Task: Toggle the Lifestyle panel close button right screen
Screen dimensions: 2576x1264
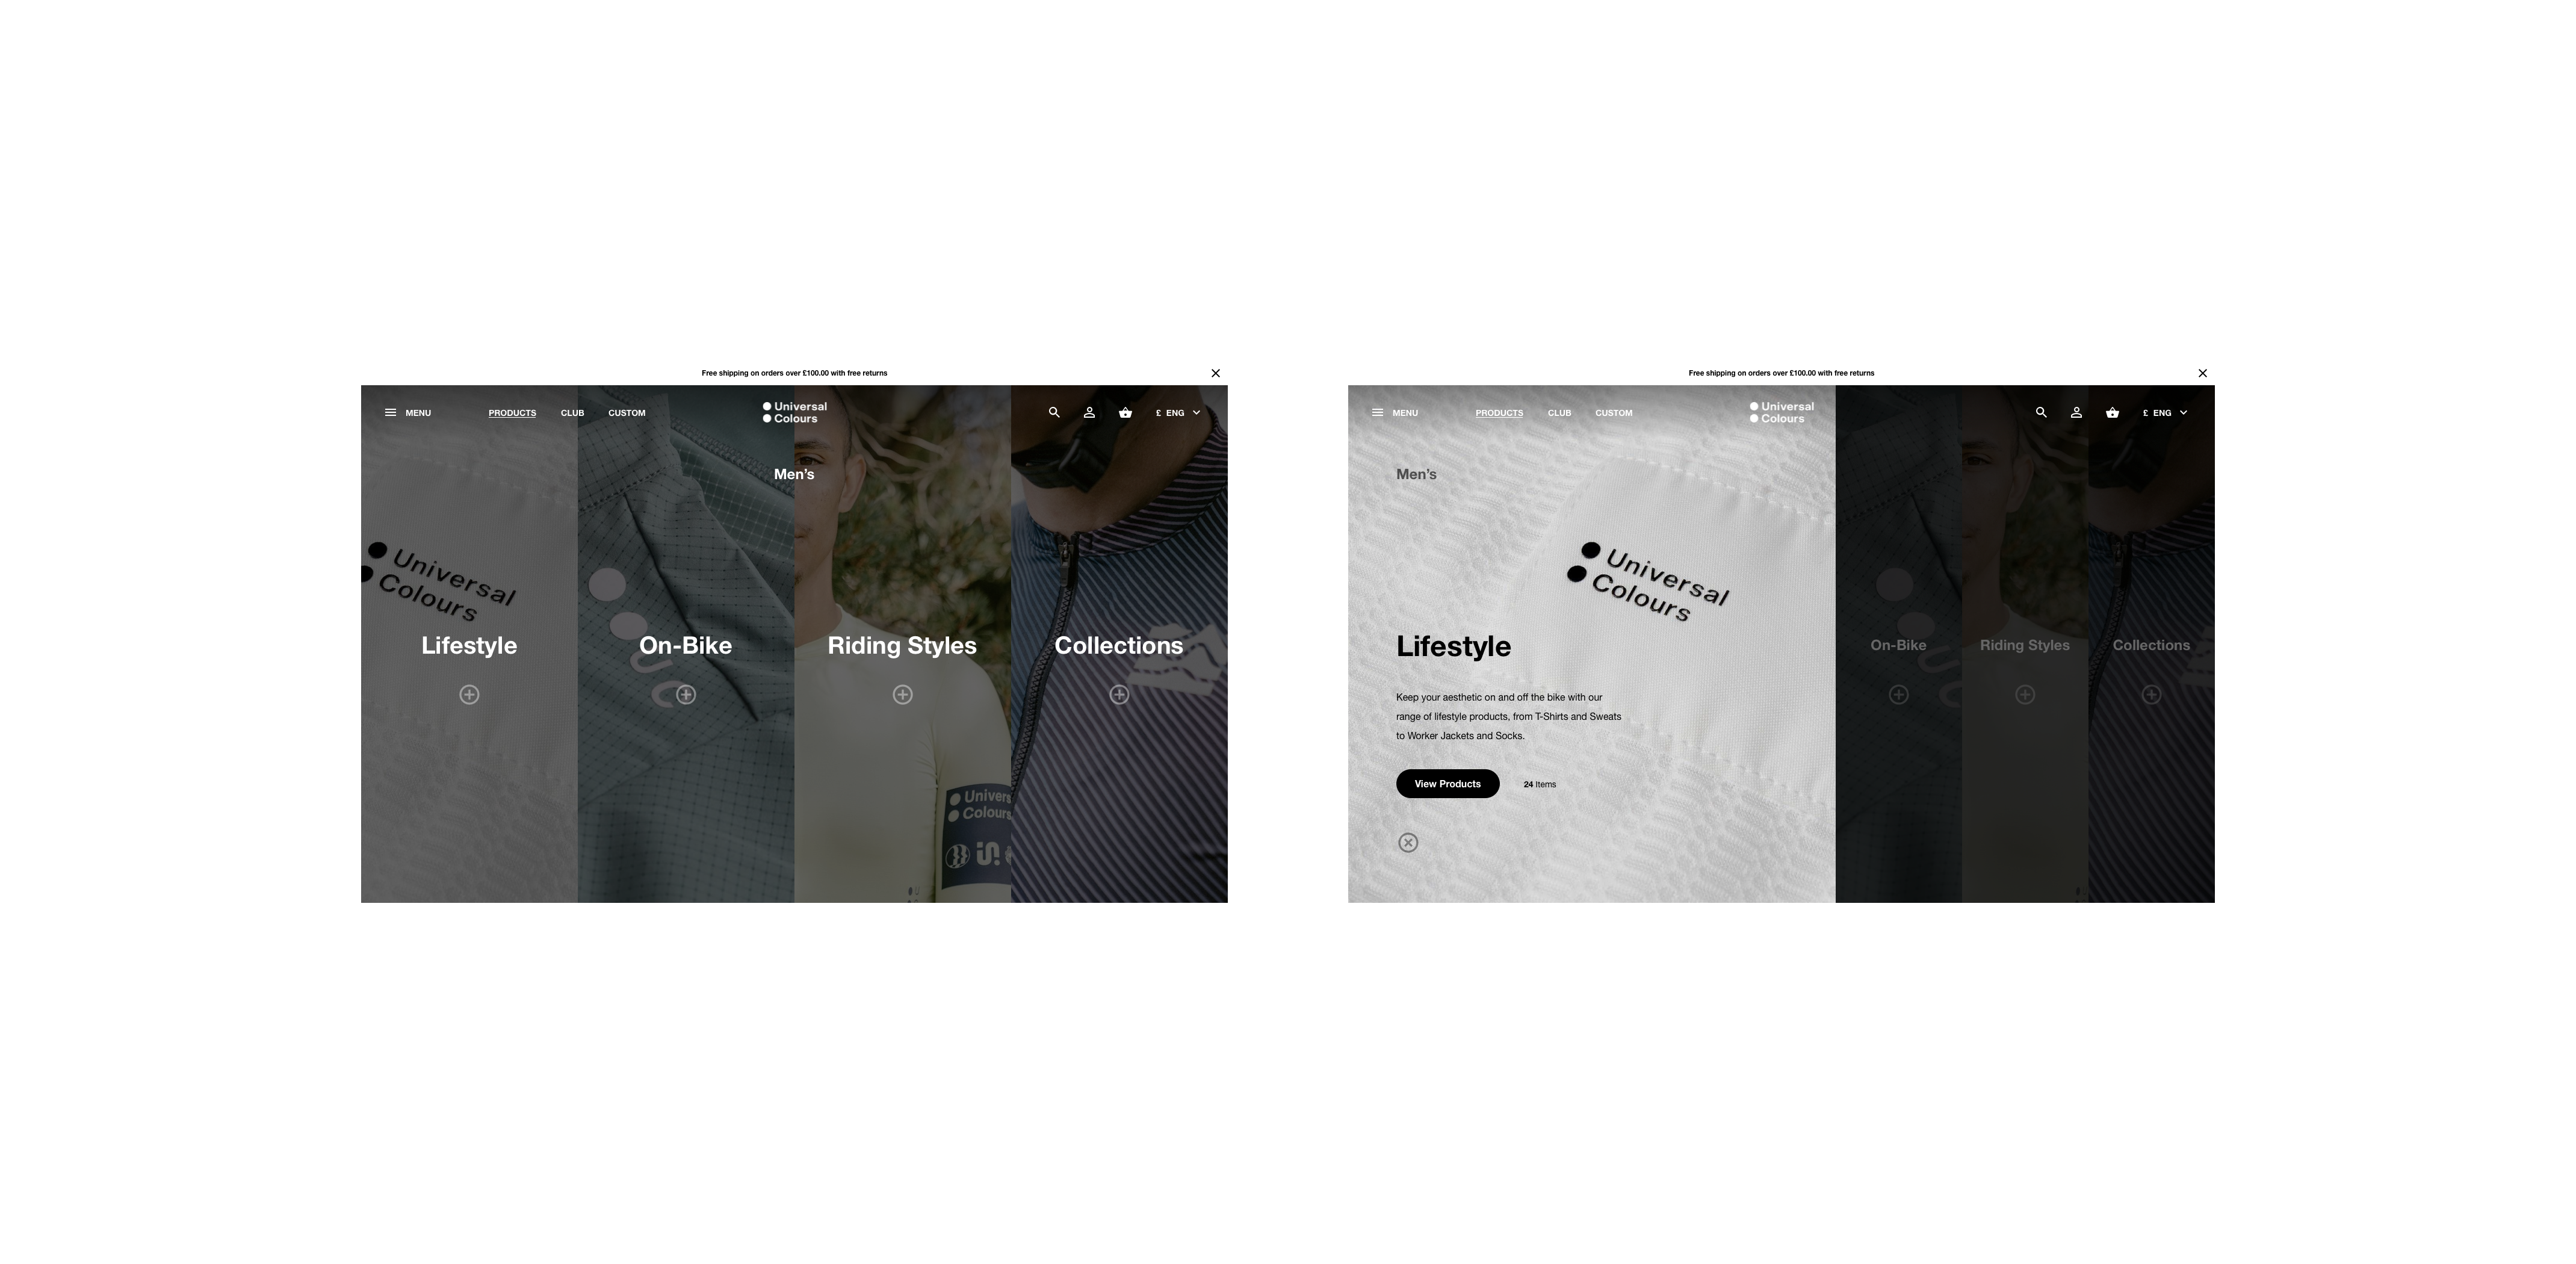Action: [1408, 841]
